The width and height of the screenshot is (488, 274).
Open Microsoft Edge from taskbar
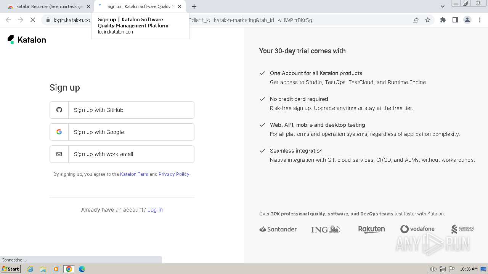point(82,269)
